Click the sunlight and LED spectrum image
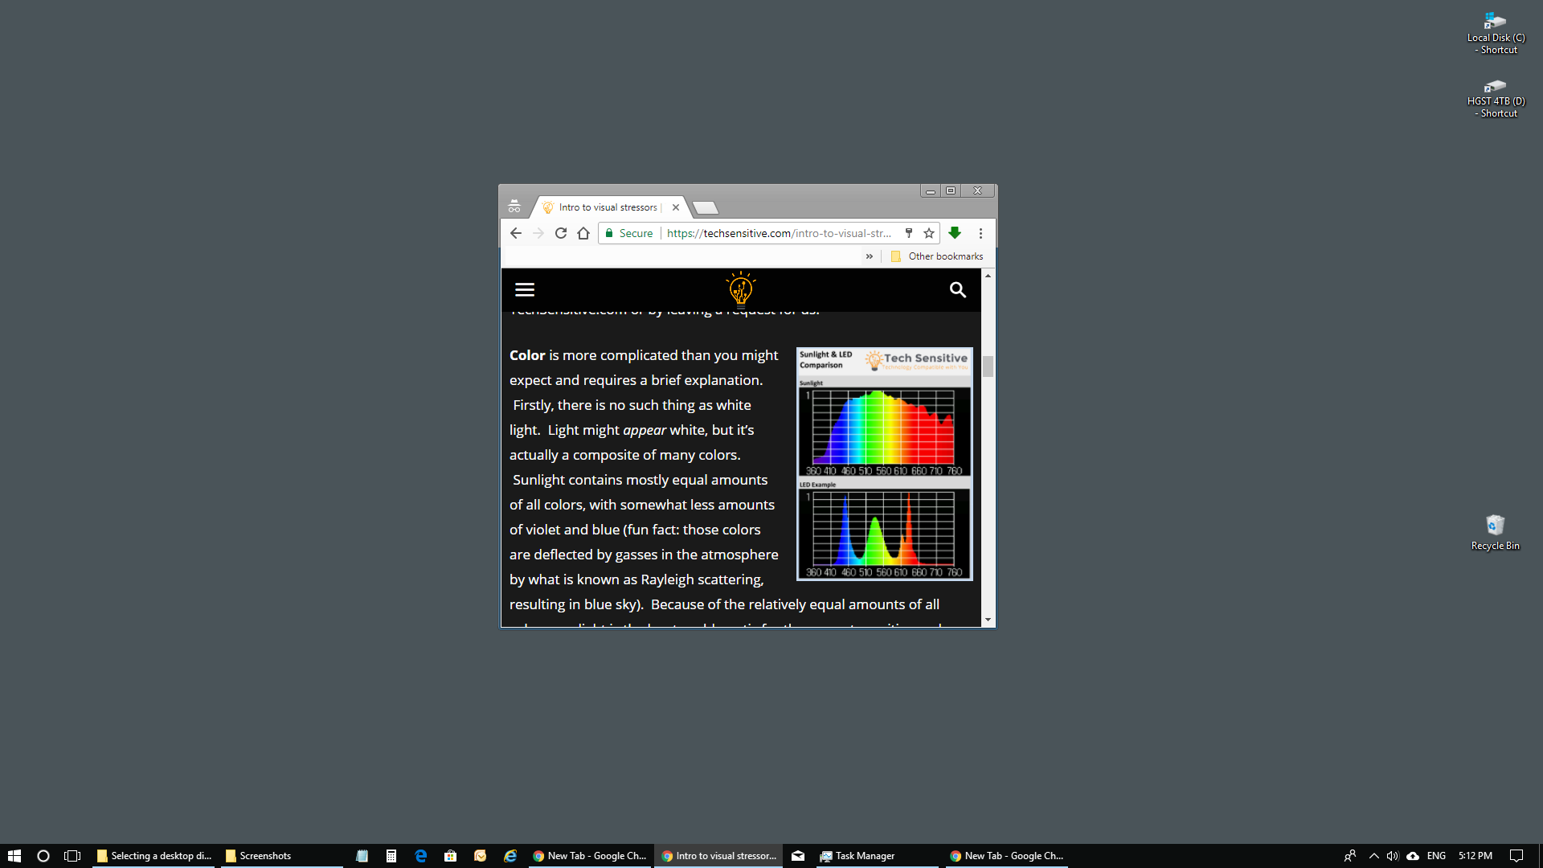The width and height of the screenshot is (1543, 868). 884,464
